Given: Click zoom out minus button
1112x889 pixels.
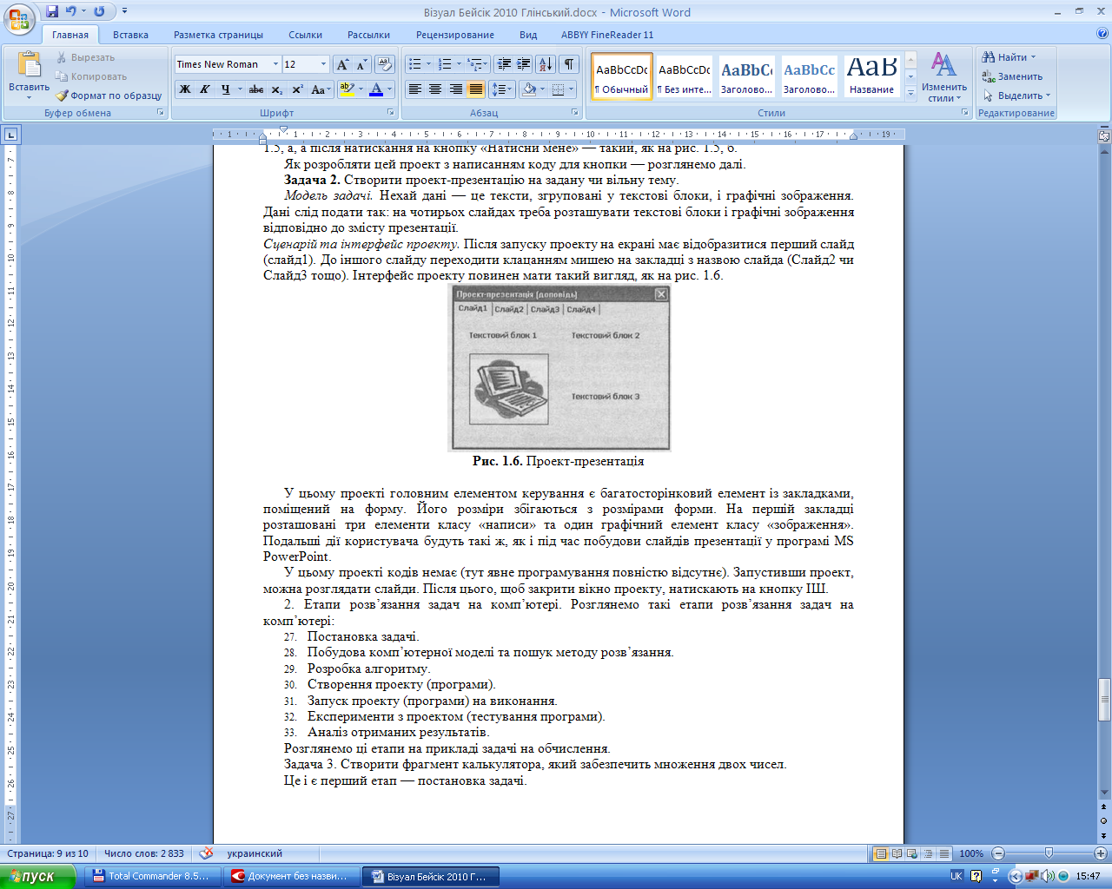Looking at the screenshot, I should 998,853.
